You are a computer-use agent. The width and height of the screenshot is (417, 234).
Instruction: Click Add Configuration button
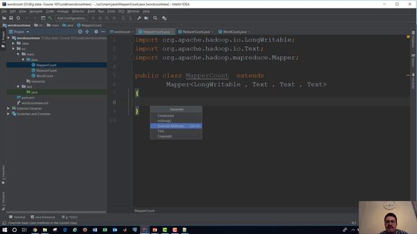72,18
